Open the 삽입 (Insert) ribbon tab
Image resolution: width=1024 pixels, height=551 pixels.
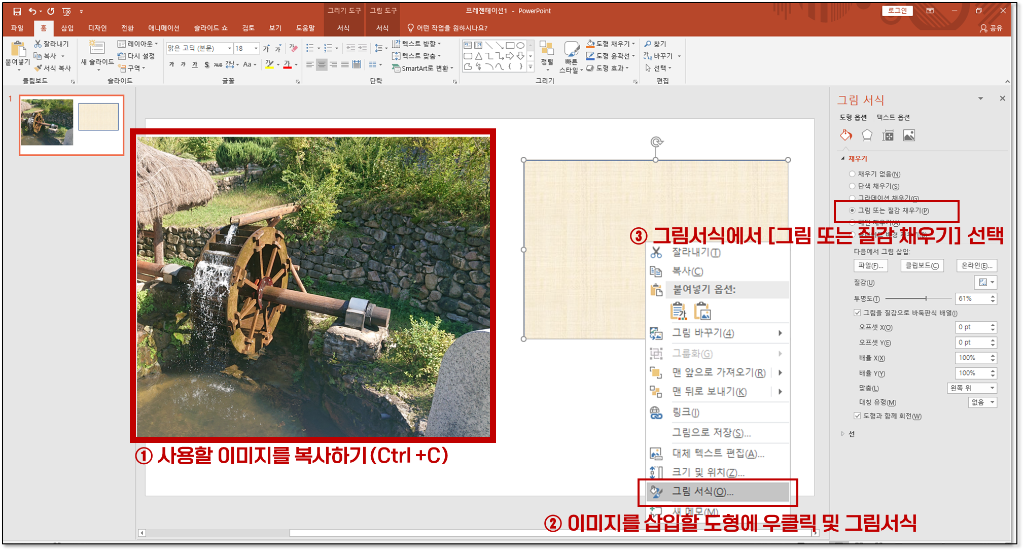pyautogui.click(x=67, y=28)
